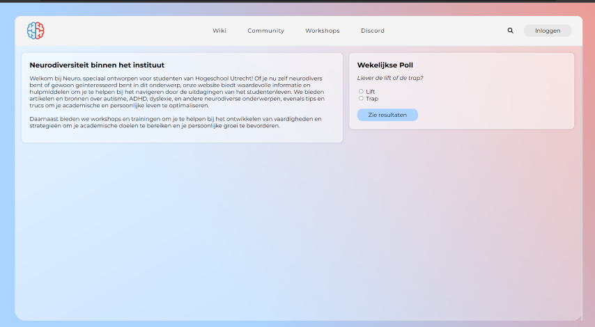
Task: Open the Wiki page in navigation
Action: tap(219, 31)
